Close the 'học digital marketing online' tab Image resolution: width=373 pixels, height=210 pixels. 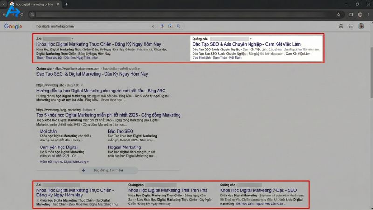click(x=58, y=4)
